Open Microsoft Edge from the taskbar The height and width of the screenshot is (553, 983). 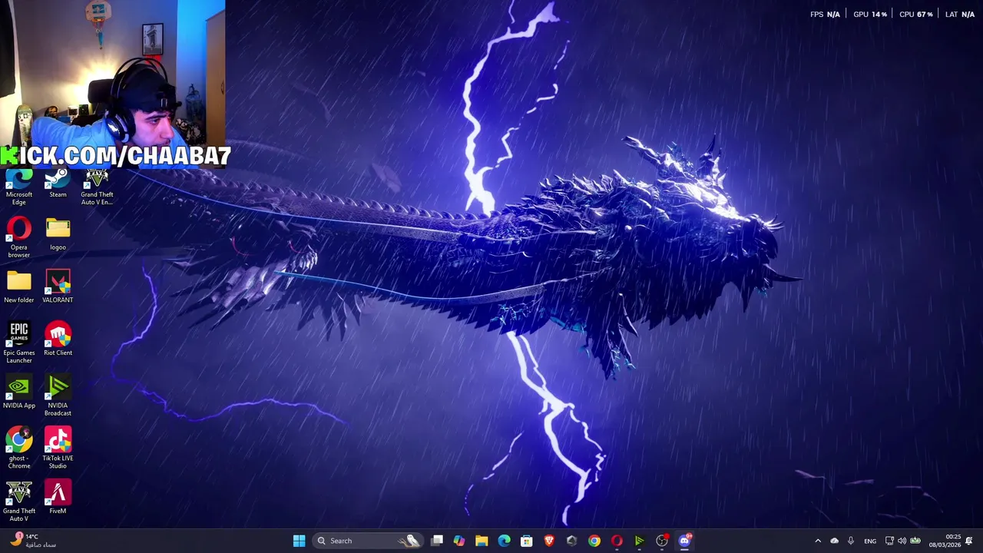[x=504, y=541]
